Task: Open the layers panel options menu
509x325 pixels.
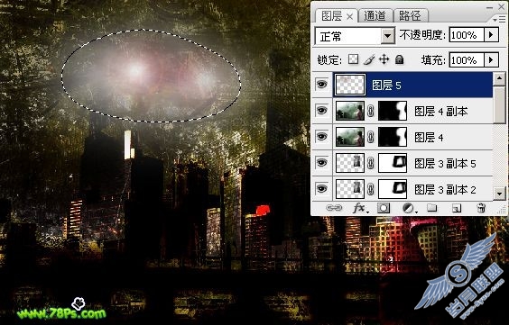Action: [499, 19]
